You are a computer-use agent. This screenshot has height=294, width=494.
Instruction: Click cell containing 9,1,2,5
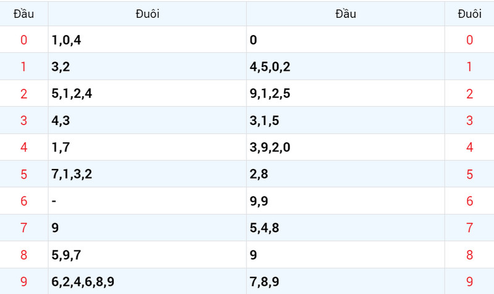point(346,94)
